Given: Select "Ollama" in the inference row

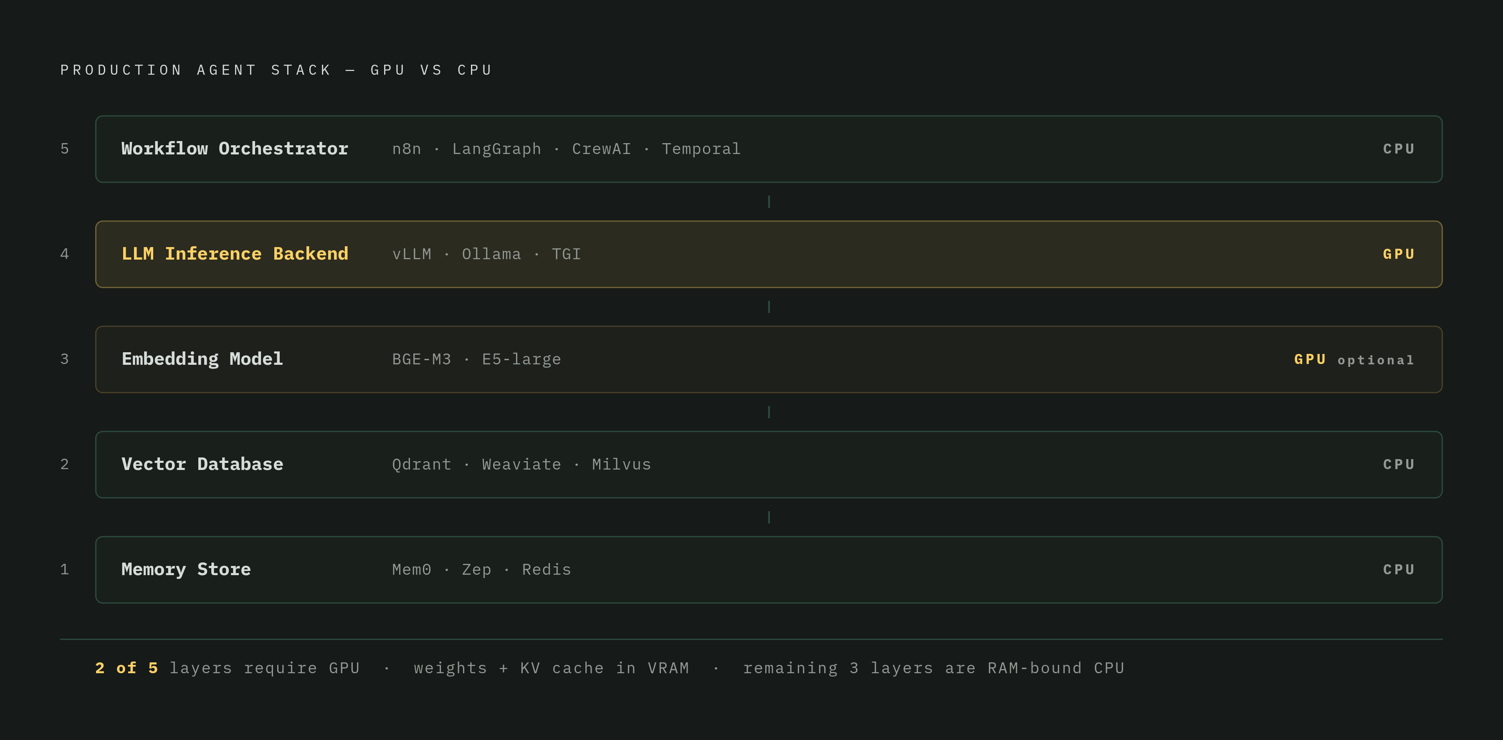Looking at the screenshot, I should point(491,254).
